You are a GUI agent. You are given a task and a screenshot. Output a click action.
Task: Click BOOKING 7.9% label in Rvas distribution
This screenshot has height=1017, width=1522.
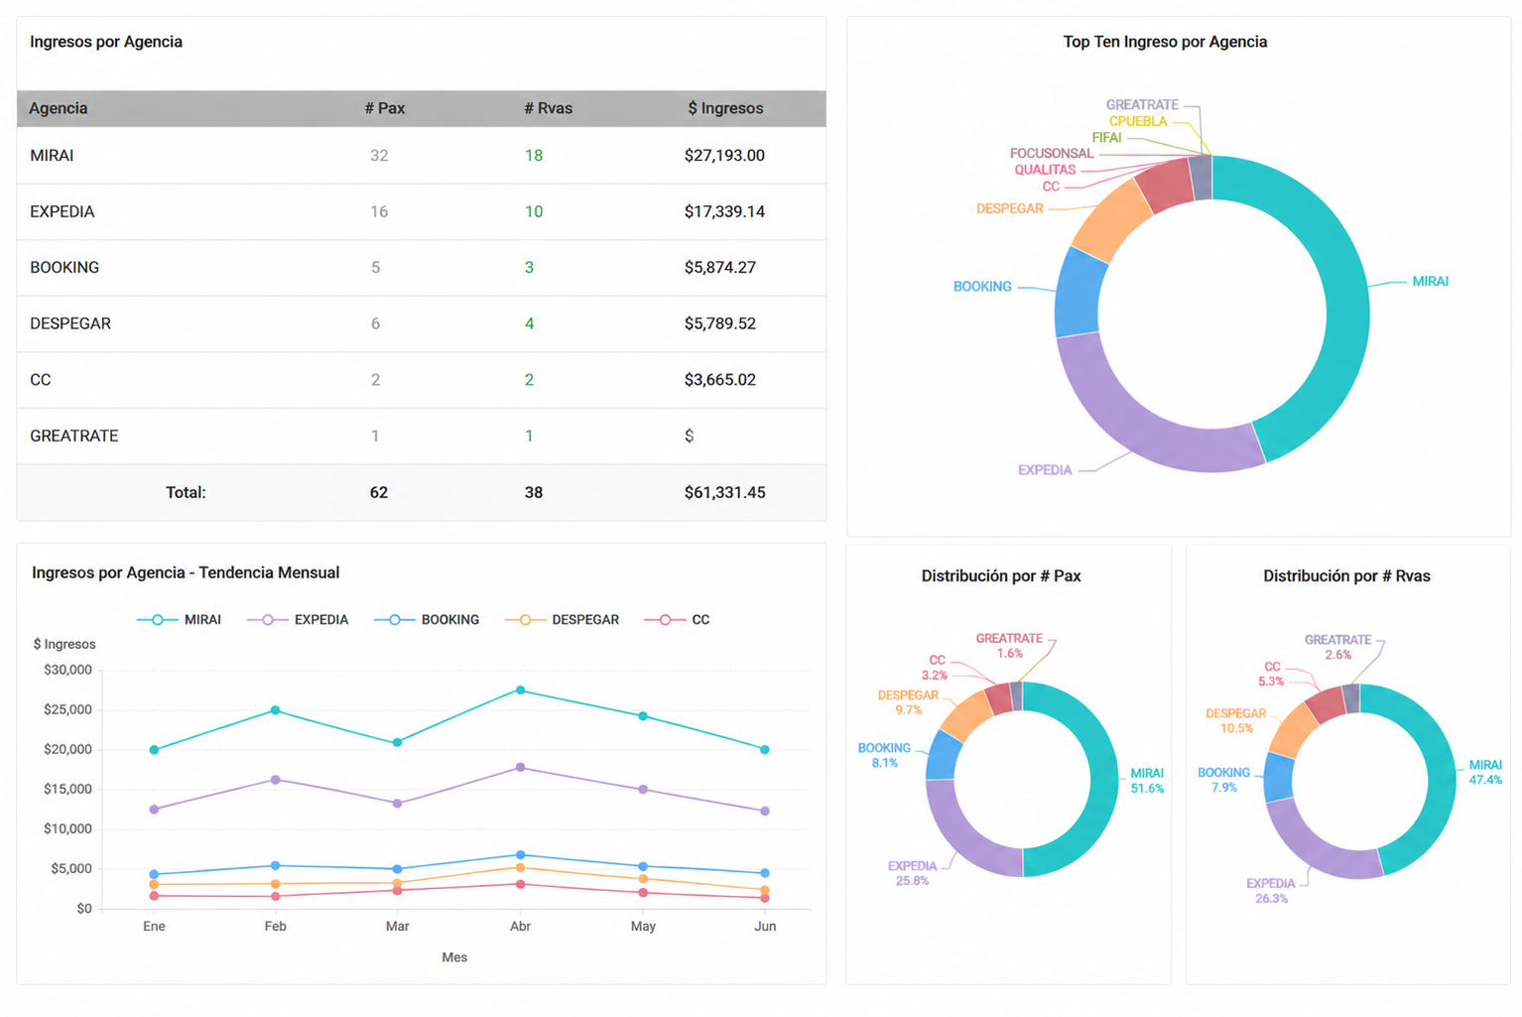coord(1223,781)
